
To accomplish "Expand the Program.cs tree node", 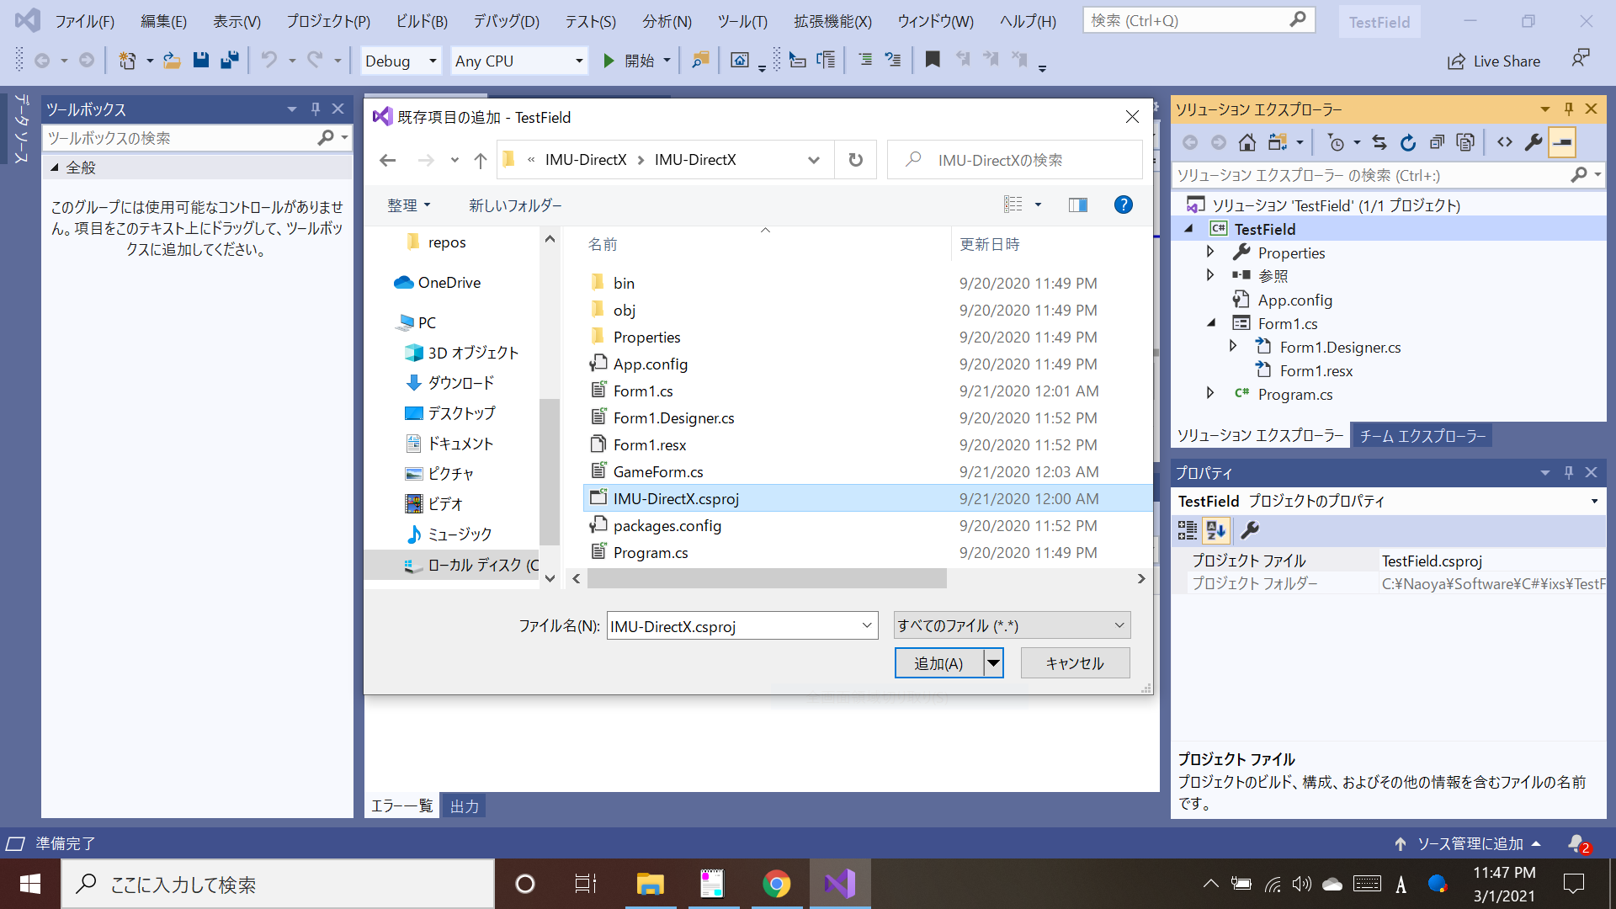I will (x=1210, y=393).
